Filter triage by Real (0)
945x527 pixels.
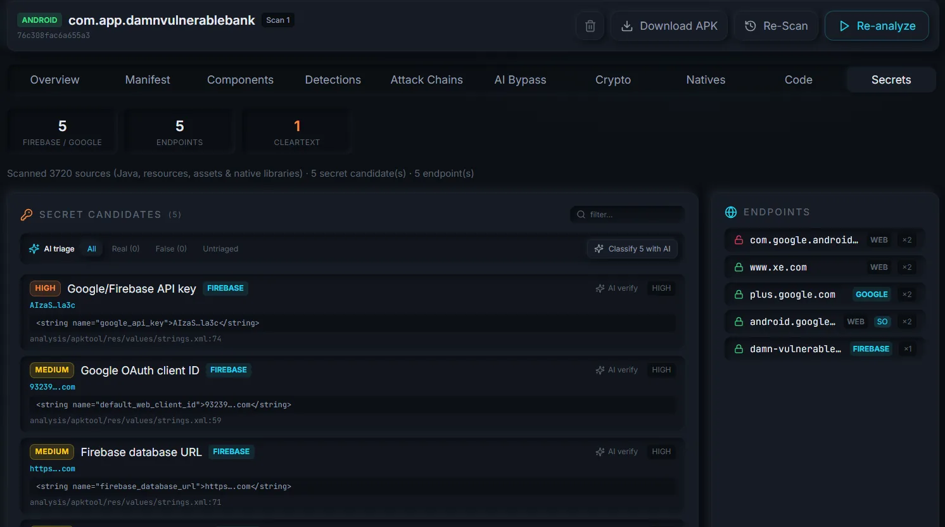click(125, 249)
